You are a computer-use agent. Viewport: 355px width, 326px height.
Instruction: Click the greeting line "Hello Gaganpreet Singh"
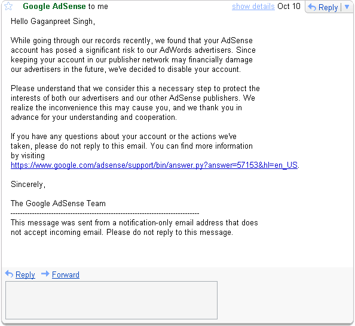pyautogui.click(x=53, y=22)
